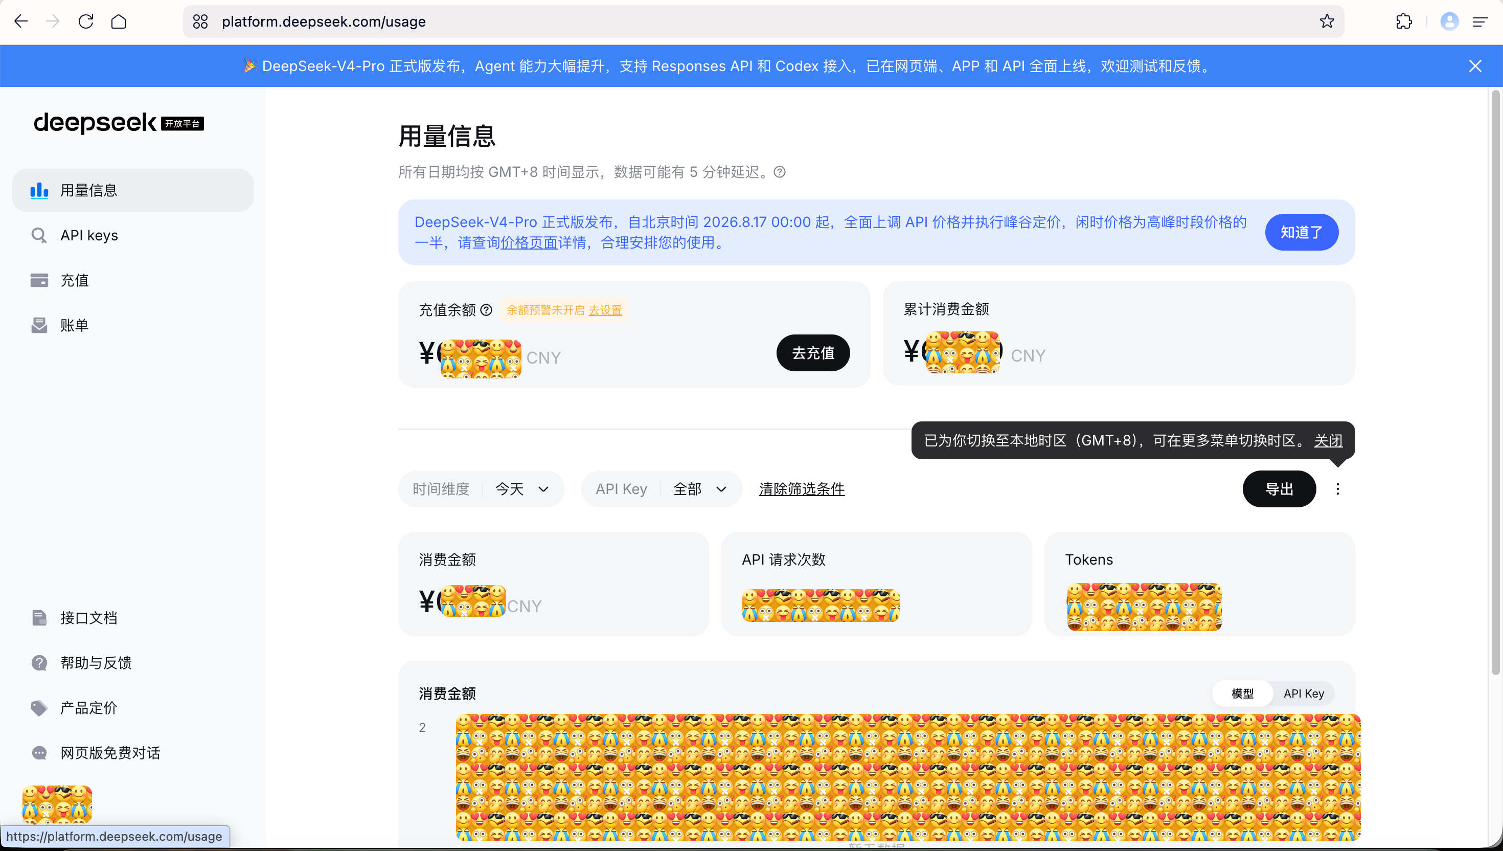The image size is (1503, 851).
Task: Acknowledge the notice with 知道了
Action: pyautogui.click(x=1302, y=233)
